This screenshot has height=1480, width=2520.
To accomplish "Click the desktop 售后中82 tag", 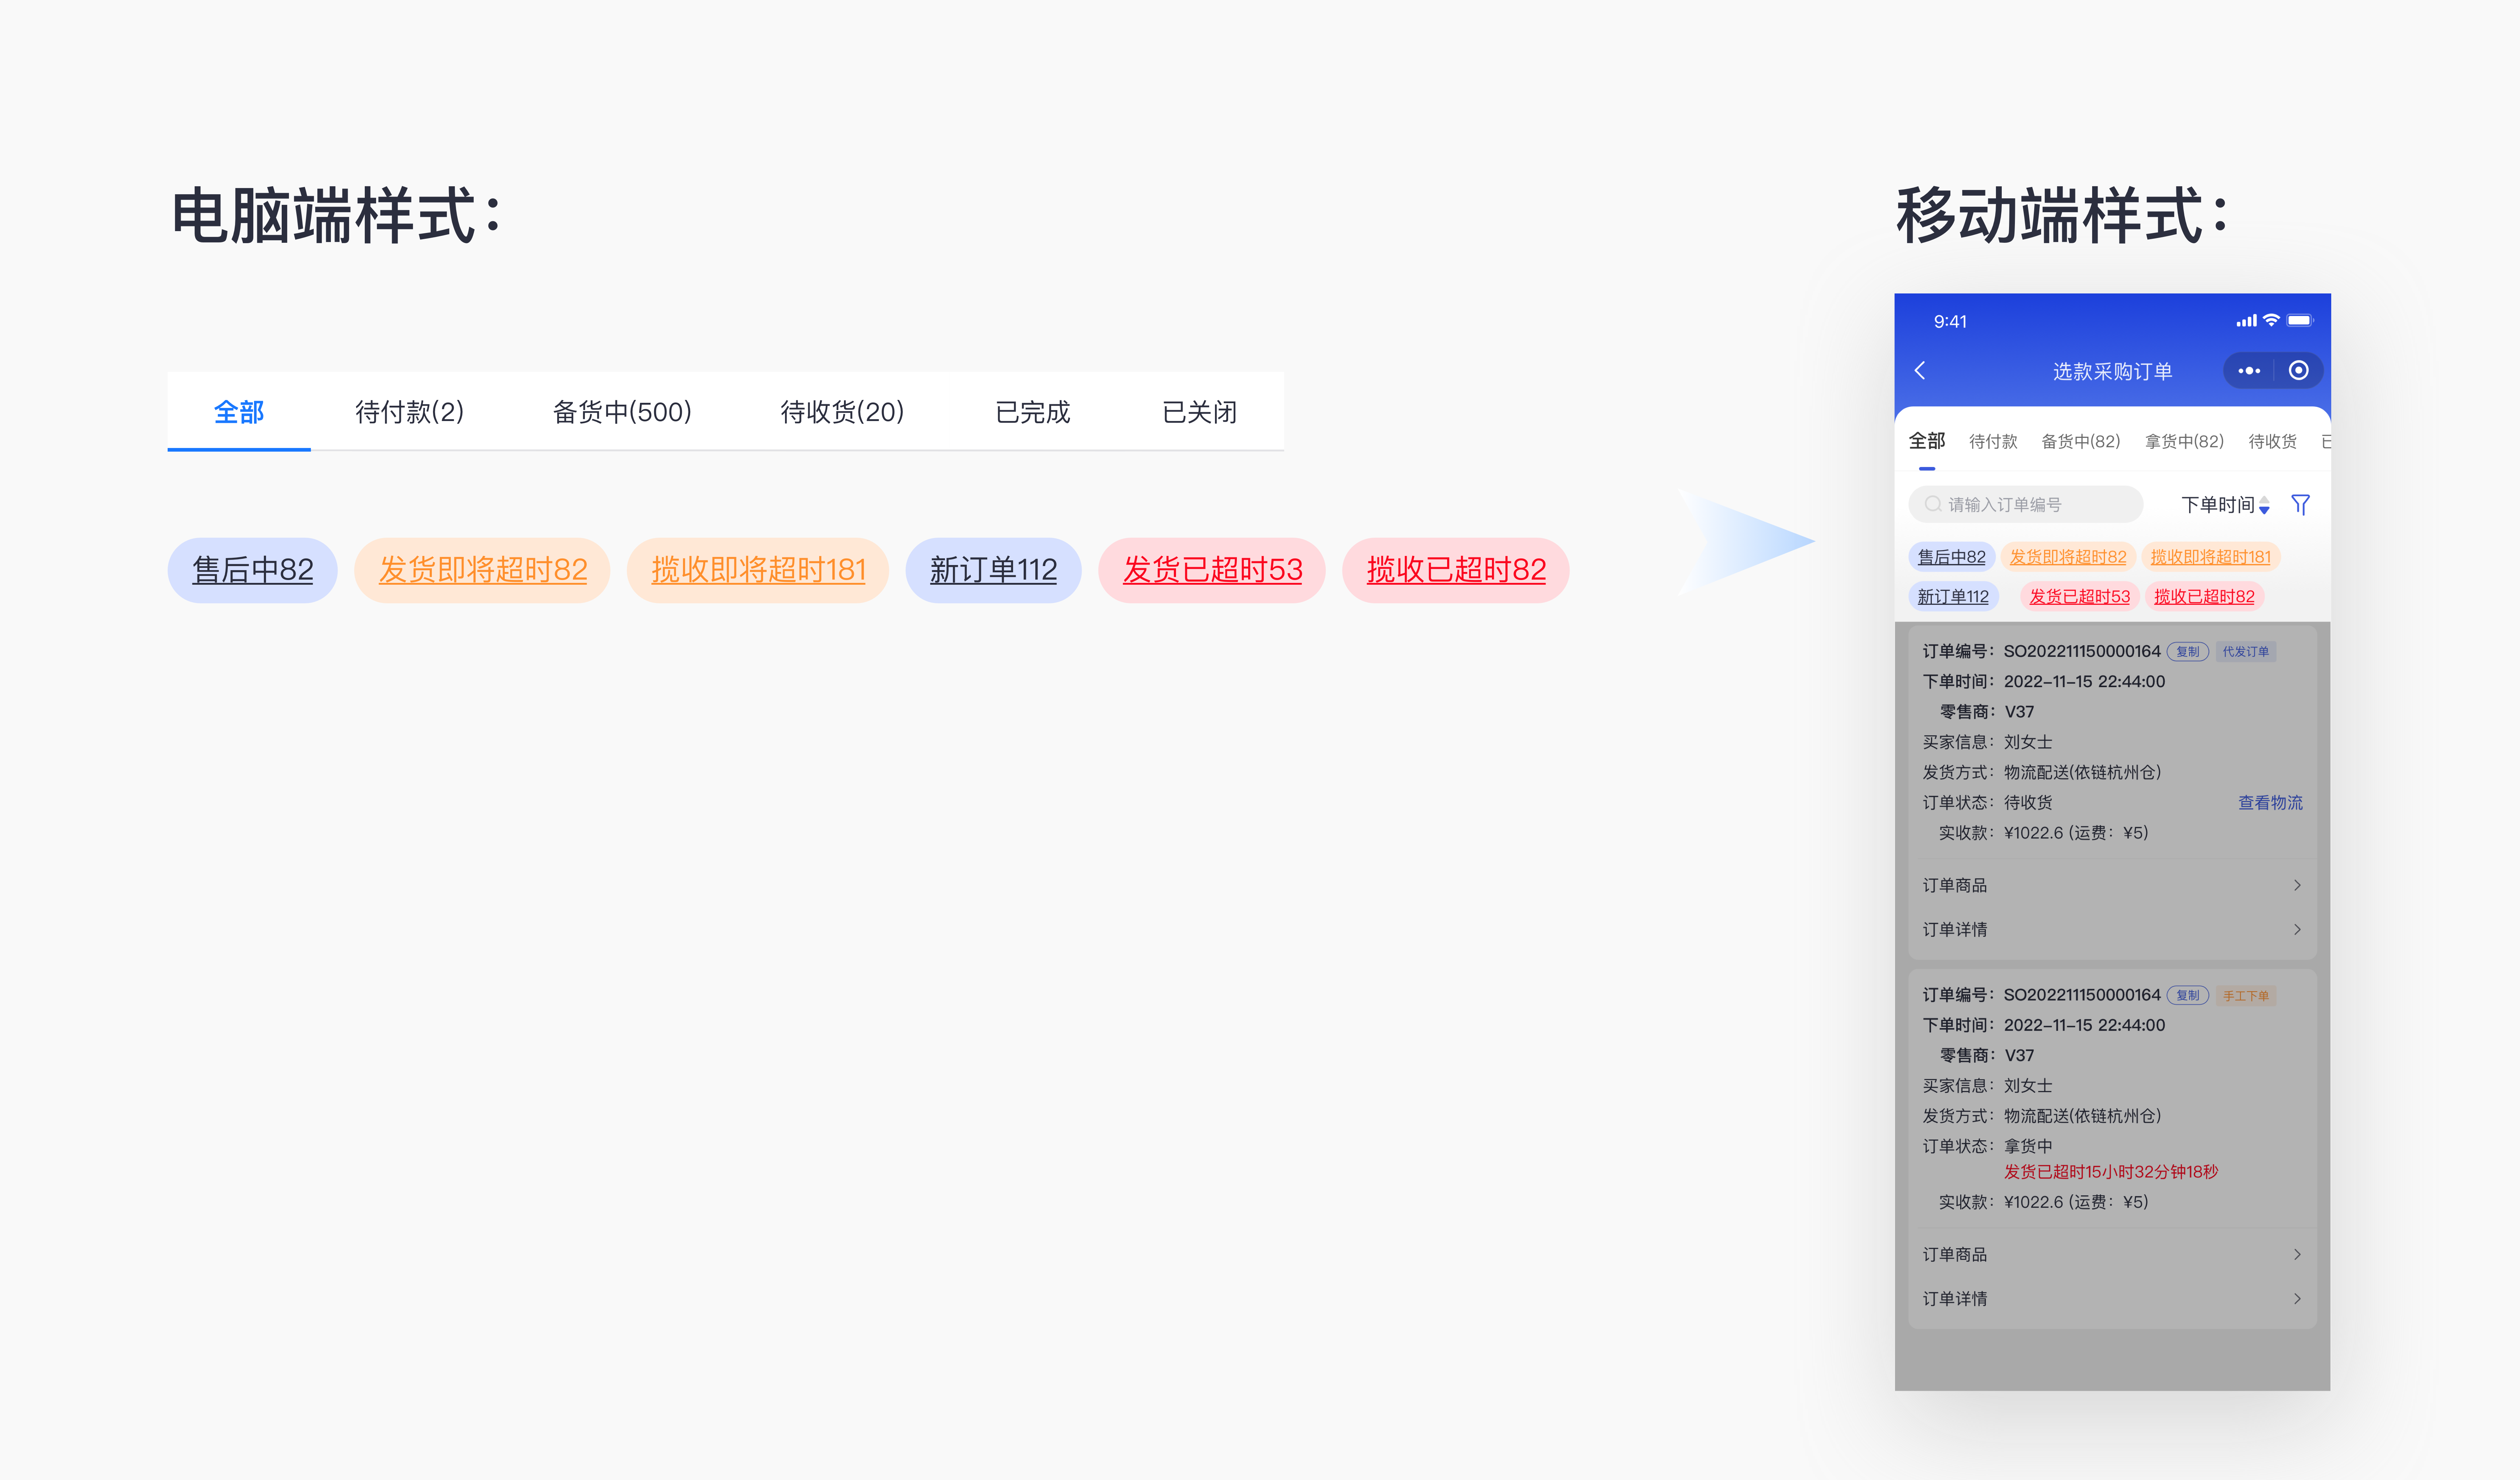I will 252,570.
